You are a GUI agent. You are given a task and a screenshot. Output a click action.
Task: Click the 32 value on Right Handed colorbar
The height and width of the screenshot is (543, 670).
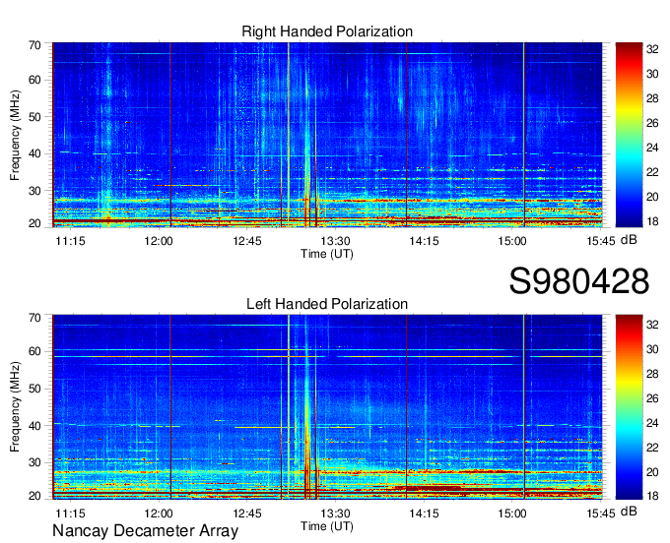[652, 49]
